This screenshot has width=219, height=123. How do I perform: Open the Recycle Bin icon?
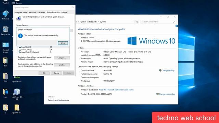click(x=5, y=30)
